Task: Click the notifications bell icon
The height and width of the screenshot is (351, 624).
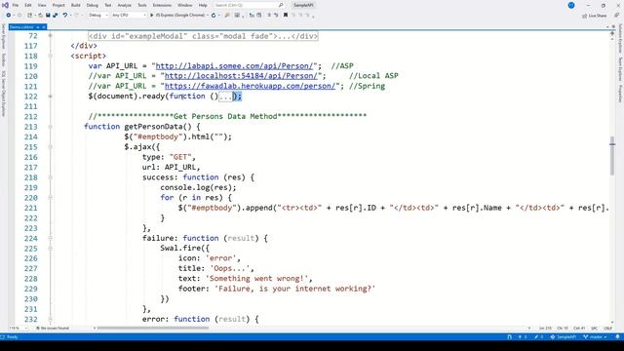Action: [x=617, y=337]
